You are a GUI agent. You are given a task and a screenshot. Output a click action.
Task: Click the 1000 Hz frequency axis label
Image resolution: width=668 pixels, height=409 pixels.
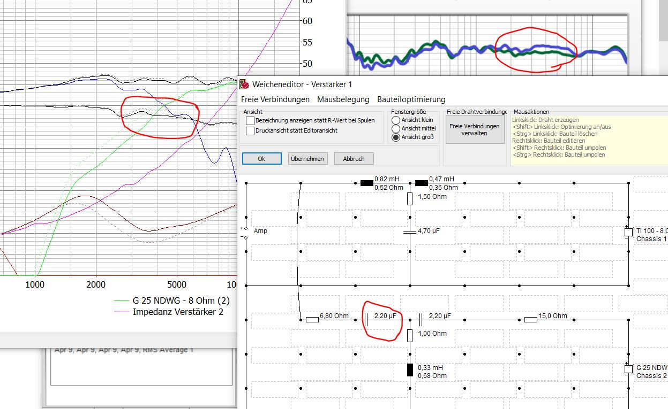[x=35, y=284]
